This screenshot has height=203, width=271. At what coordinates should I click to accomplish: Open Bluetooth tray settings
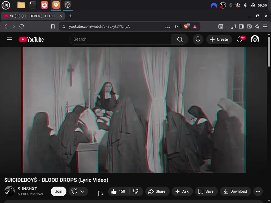point(231,5)
